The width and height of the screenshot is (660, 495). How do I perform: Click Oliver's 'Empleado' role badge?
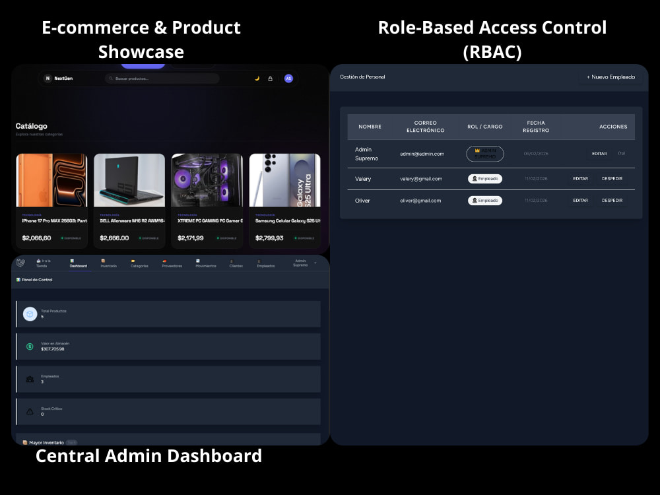click(485, 201)
